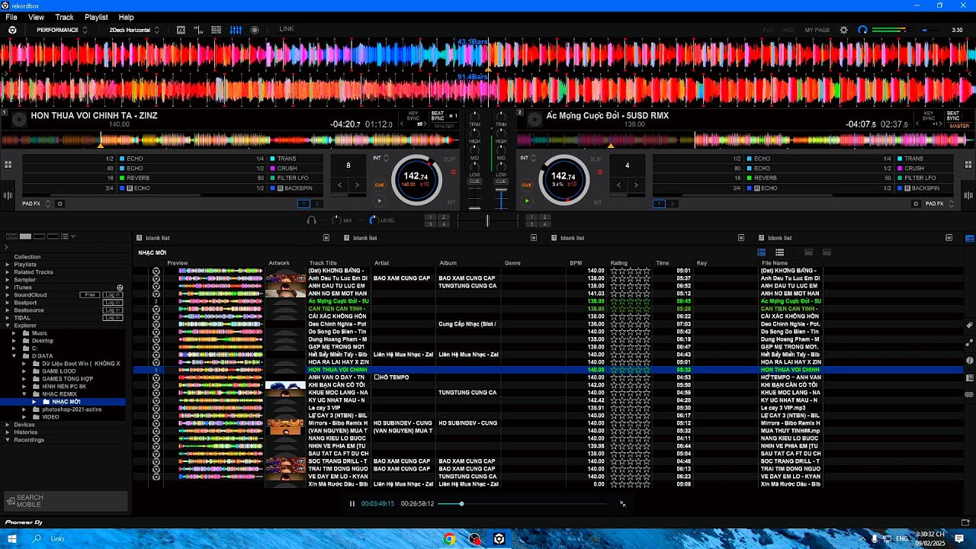976x549 pixels.
Task: Click the rekordbox logo icon in toolbar
Action: click(x=12, y=30)
